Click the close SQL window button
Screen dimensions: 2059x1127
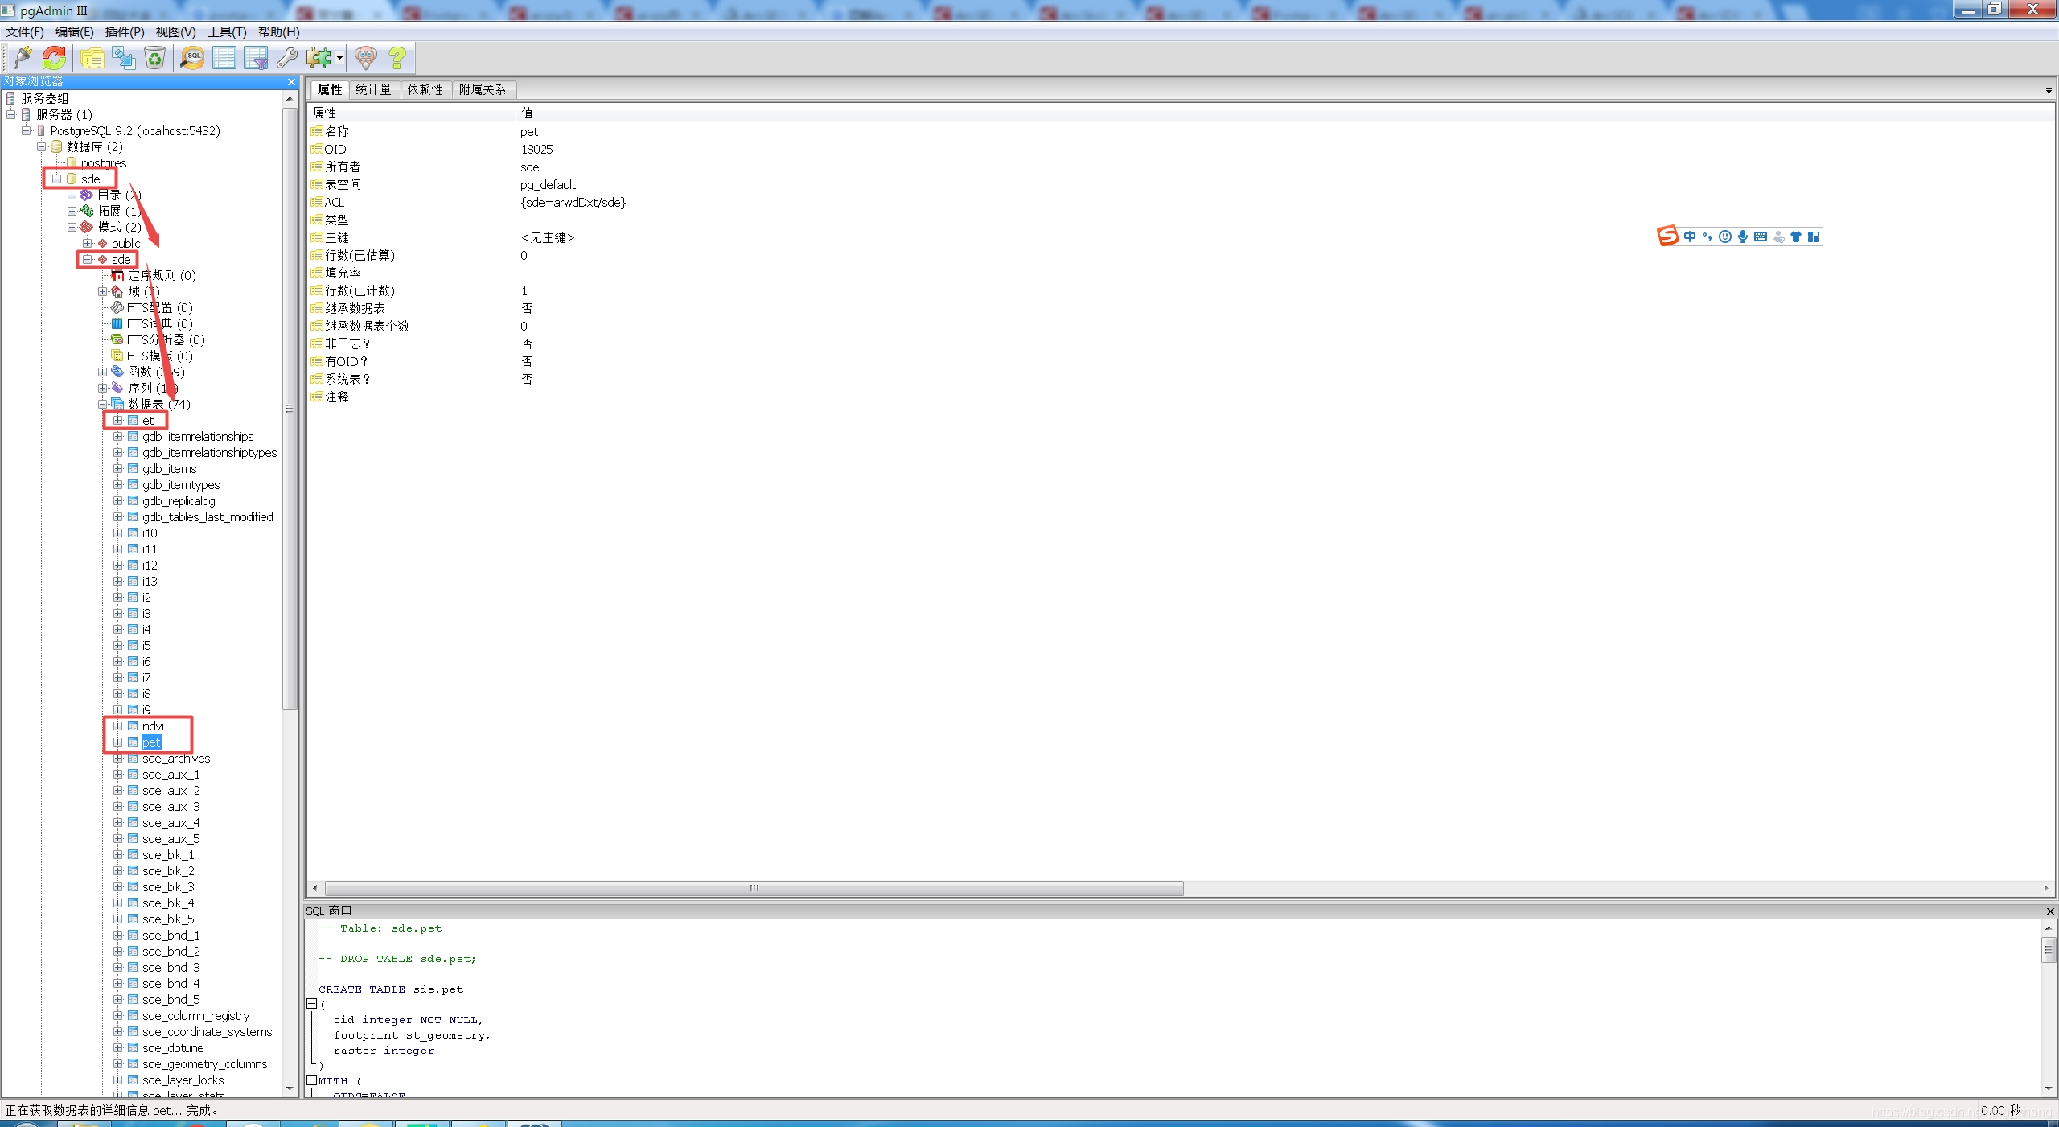point(2051,911)
